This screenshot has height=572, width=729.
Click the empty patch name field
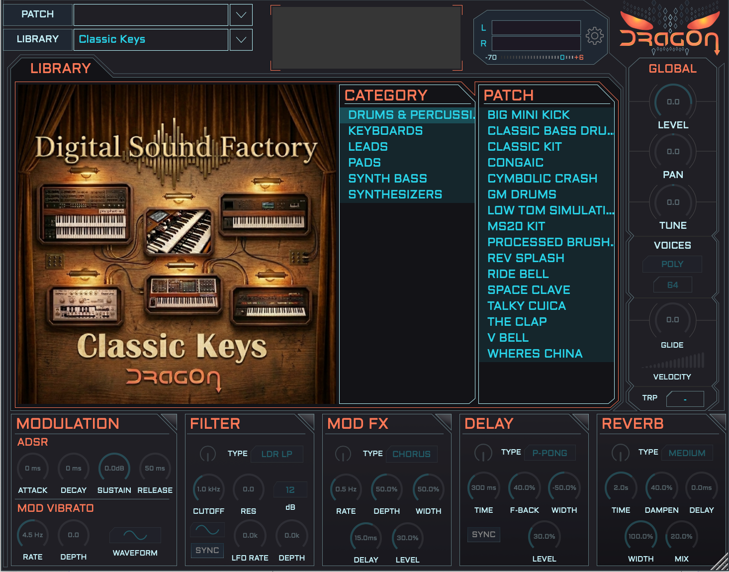tap(151, 15)
